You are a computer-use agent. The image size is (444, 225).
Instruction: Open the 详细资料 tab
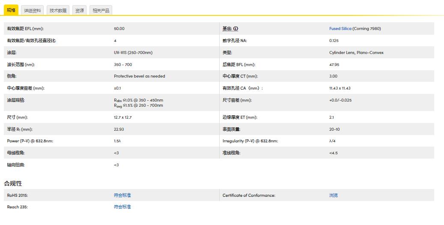(x=33, y=11)
